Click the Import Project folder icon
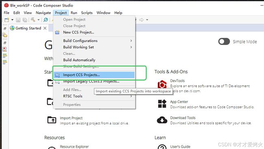264x149 pixels. point(52,120)
